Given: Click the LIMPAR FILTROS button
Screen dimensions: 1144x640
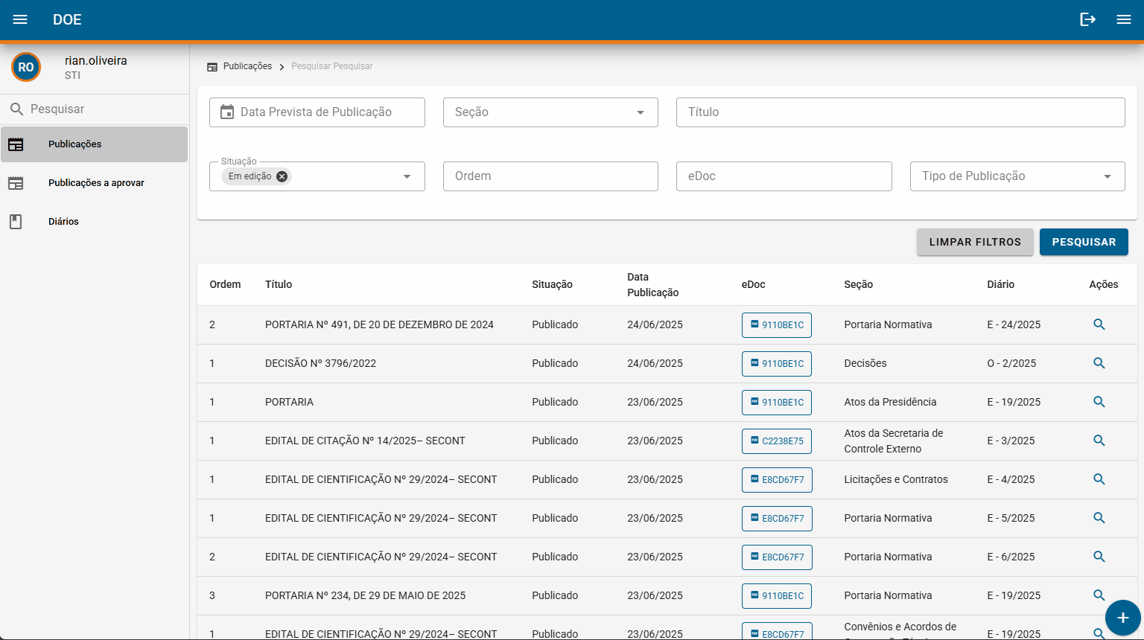Looking at the screenshot, I should pyautogui.click(x=975, y=242).
